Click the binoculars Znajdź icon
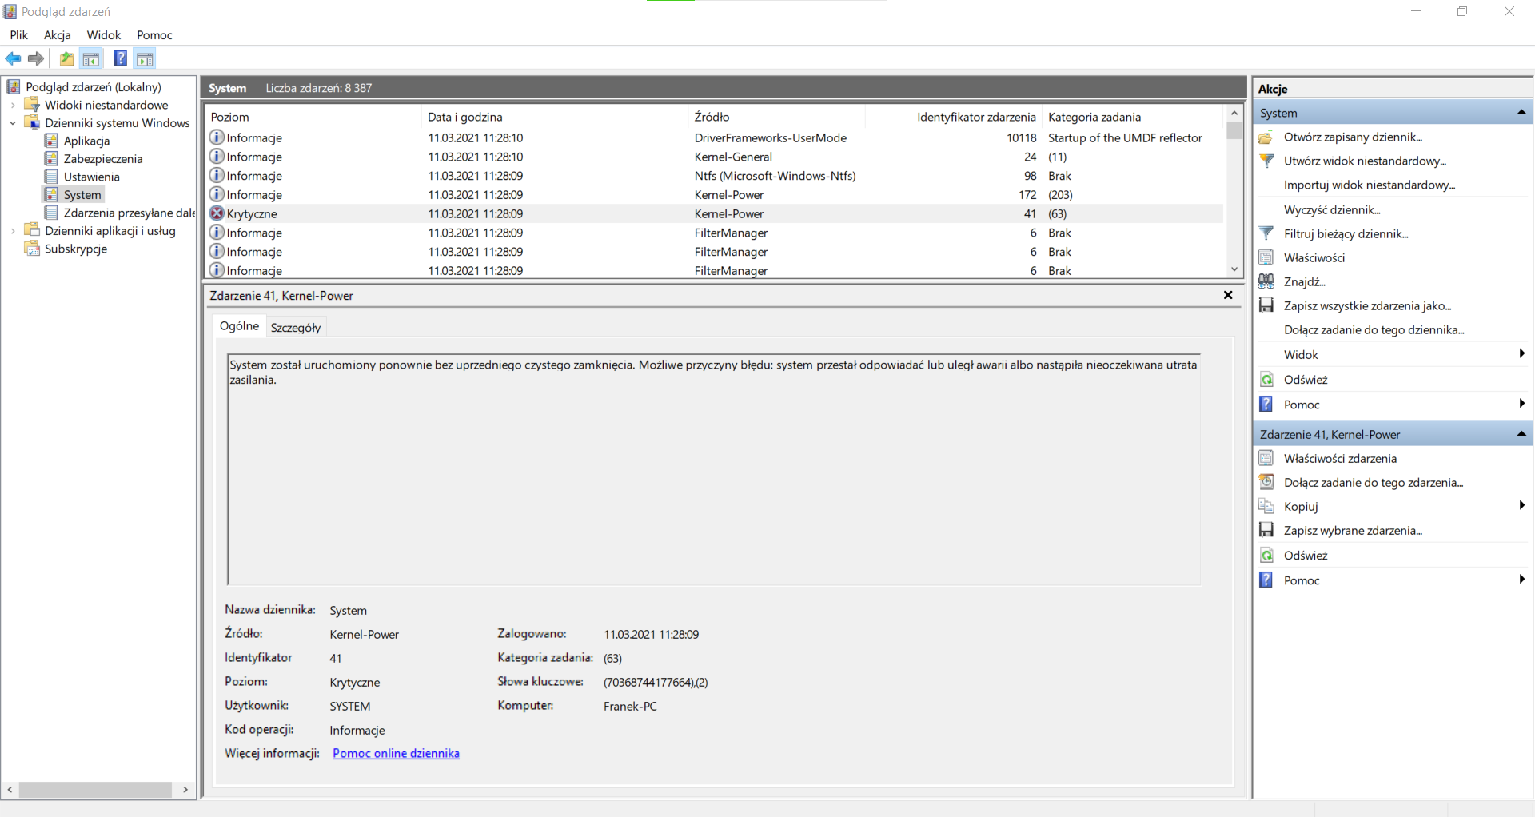The image size is (1535, 817). tap(1266, 281)
